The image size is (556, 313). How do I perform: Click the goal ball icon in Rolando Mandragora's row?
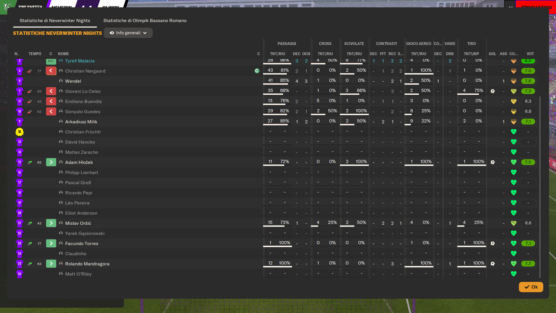[493, 264]
